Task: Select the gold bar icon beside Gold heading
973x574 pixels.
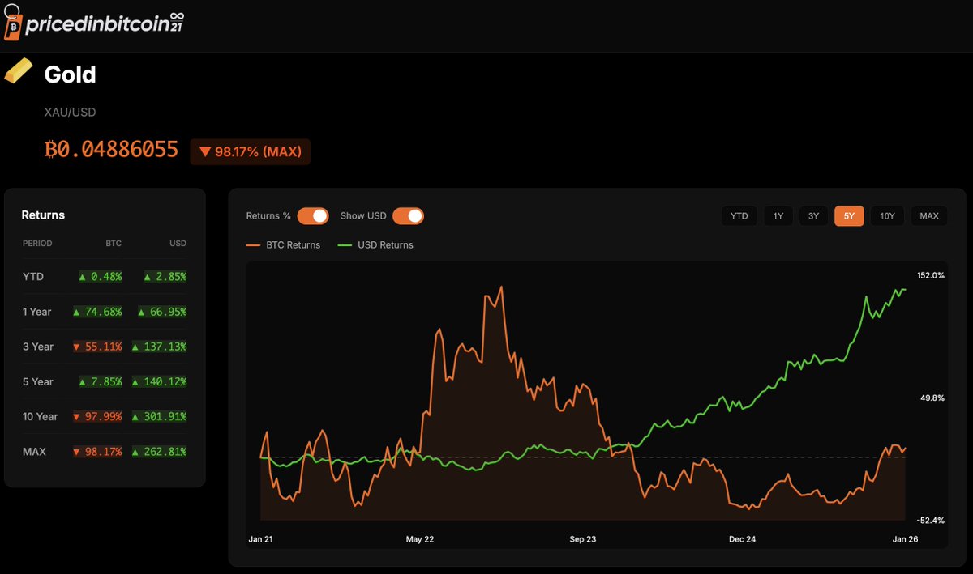Action: [x=20, y=73]
